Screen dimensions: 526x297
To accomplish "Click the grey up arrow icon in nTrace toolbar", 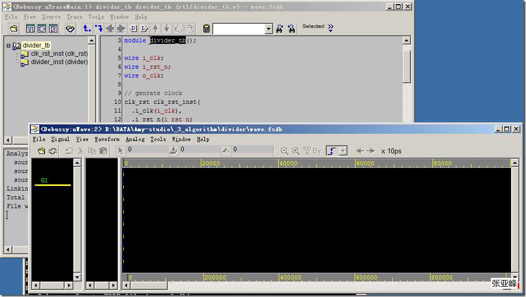I will click(x=155, y=28).
